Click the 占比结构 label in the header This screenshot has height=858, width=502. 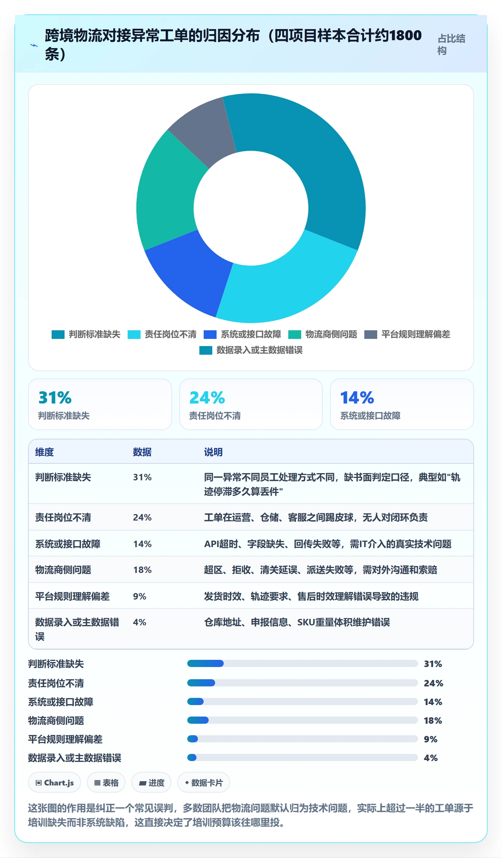pos(451,45)
